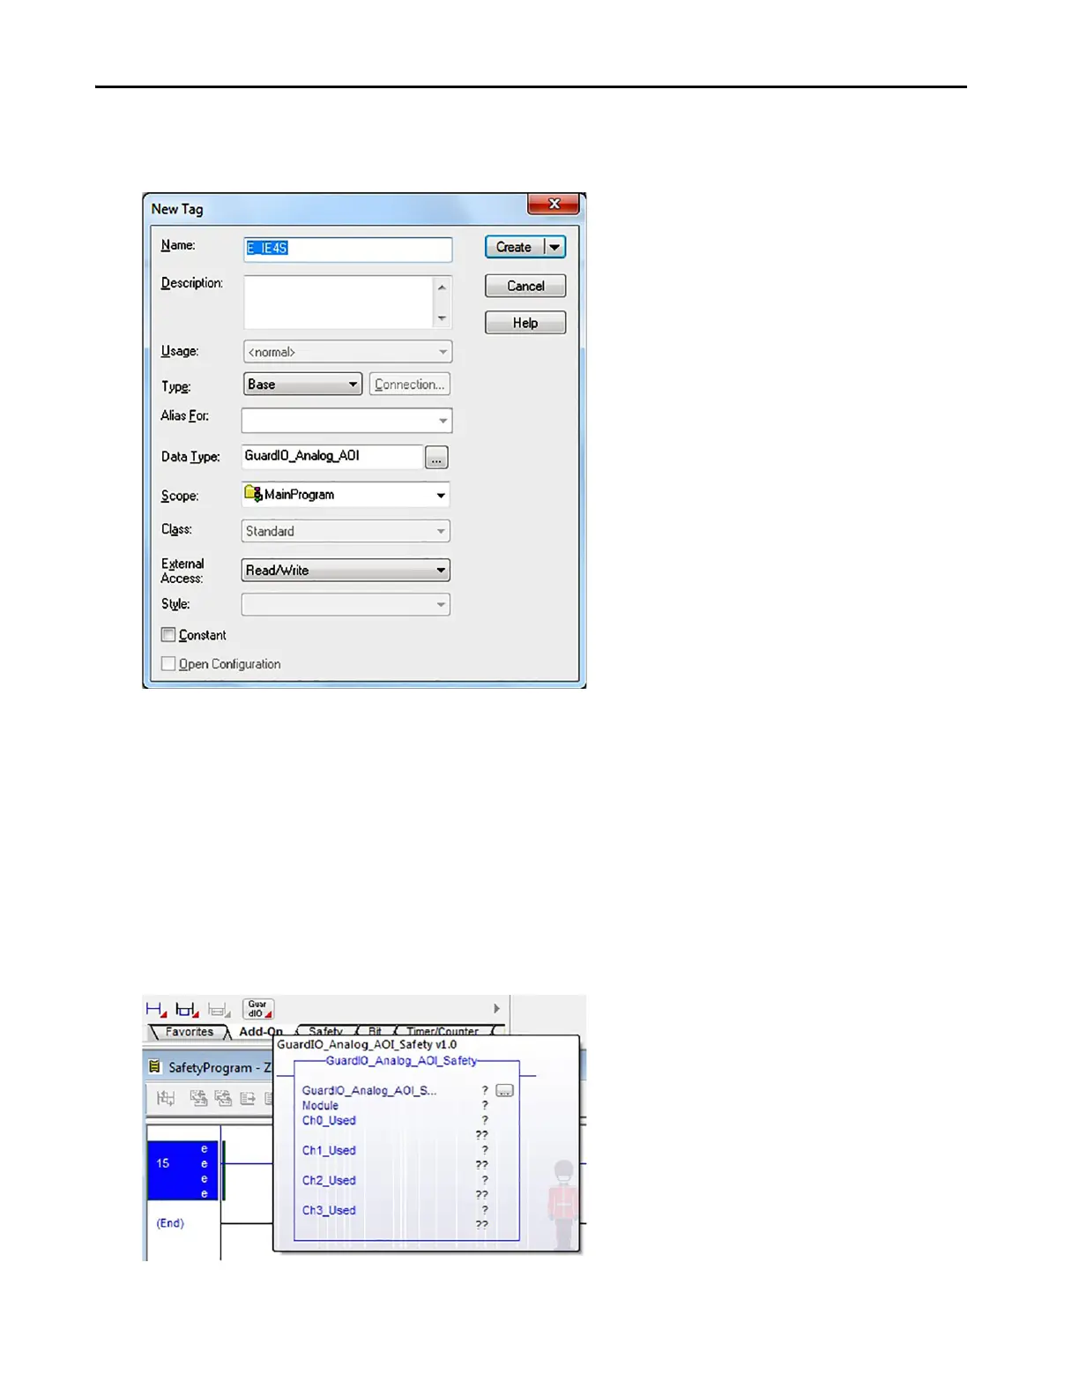Switch to the Safety instruction tab
This screenshot has width=1079, height=1397.
325,1031
